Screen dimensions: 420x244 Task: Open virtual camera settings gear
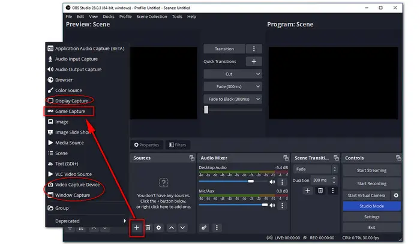[396, 195]
